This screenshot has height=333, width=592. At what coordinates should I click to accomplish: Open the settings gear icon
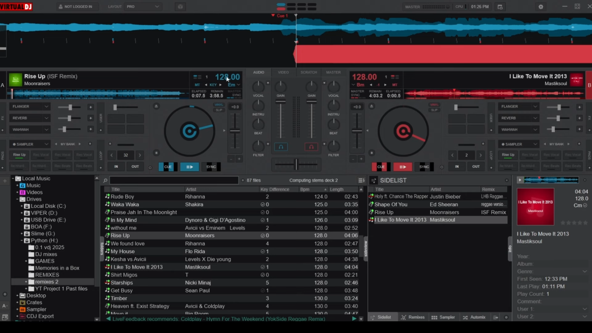tap(541, 7)
